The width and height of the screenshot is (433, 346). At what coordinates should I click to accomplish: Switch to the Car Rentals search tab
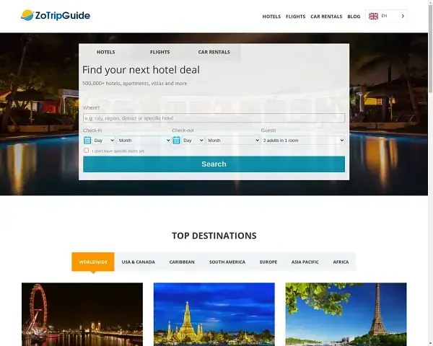pos(214,52)
